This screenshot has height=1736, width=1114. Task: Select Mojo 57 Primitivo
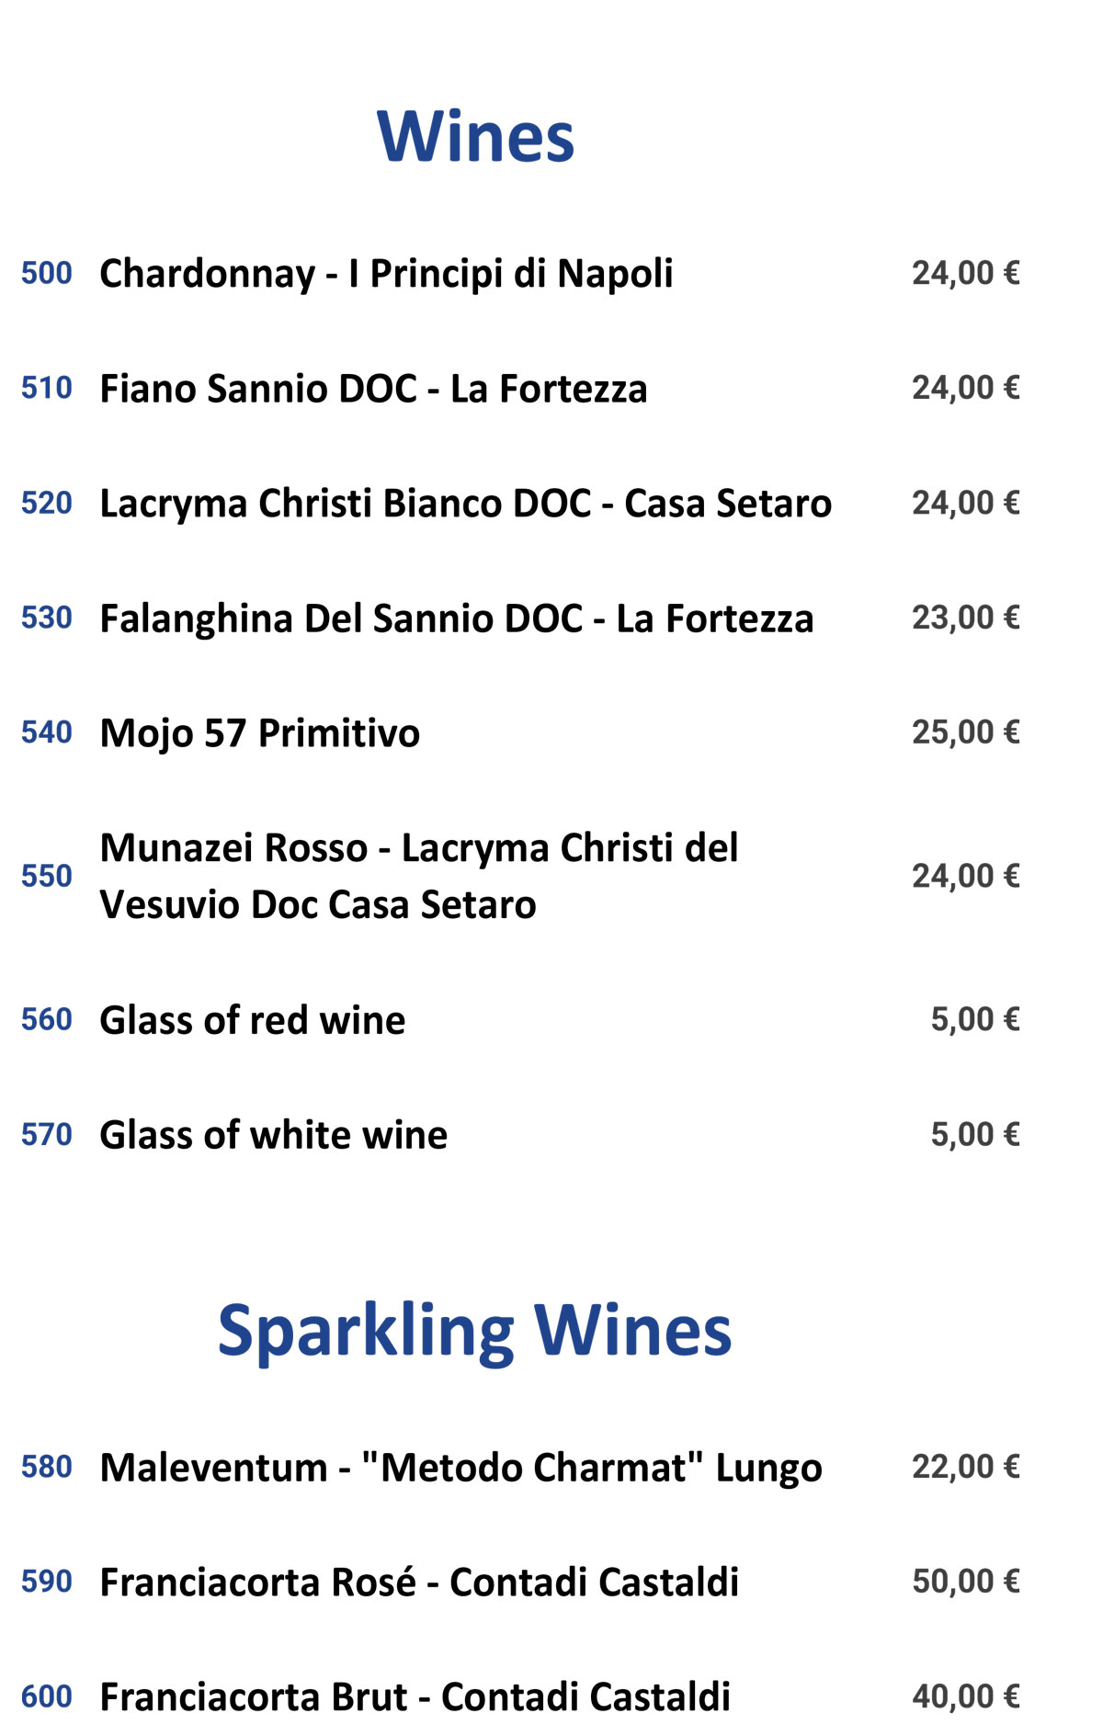[x=260, y=733]
